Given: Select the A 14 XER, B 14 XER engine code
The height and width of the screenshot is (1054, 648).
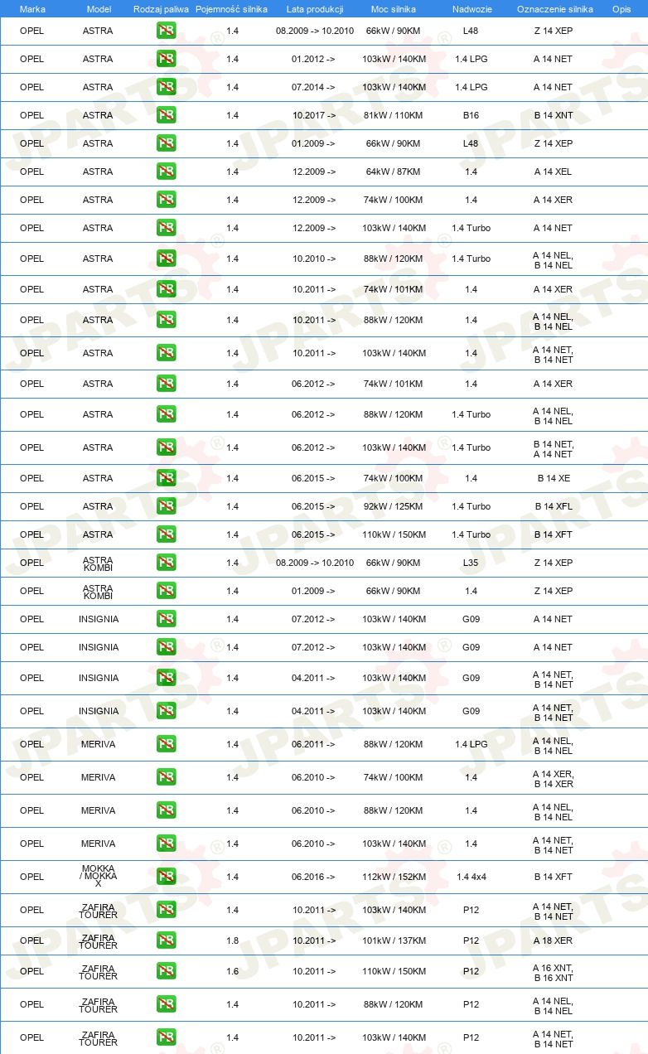Looking at the screenshot, I should pos(554,779).
